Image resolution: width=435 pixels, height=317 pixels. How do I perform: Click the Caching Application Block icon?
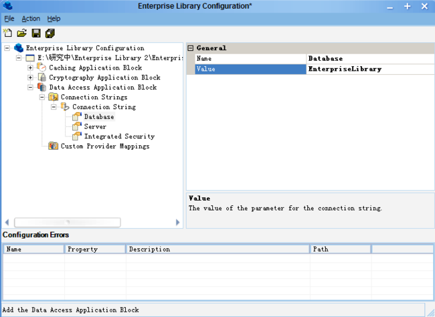(41, 68)
